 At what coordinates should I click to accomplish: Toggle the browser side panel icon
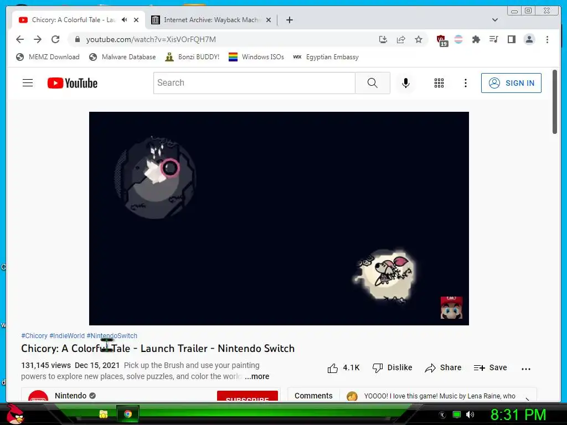[x=511, y=39]
